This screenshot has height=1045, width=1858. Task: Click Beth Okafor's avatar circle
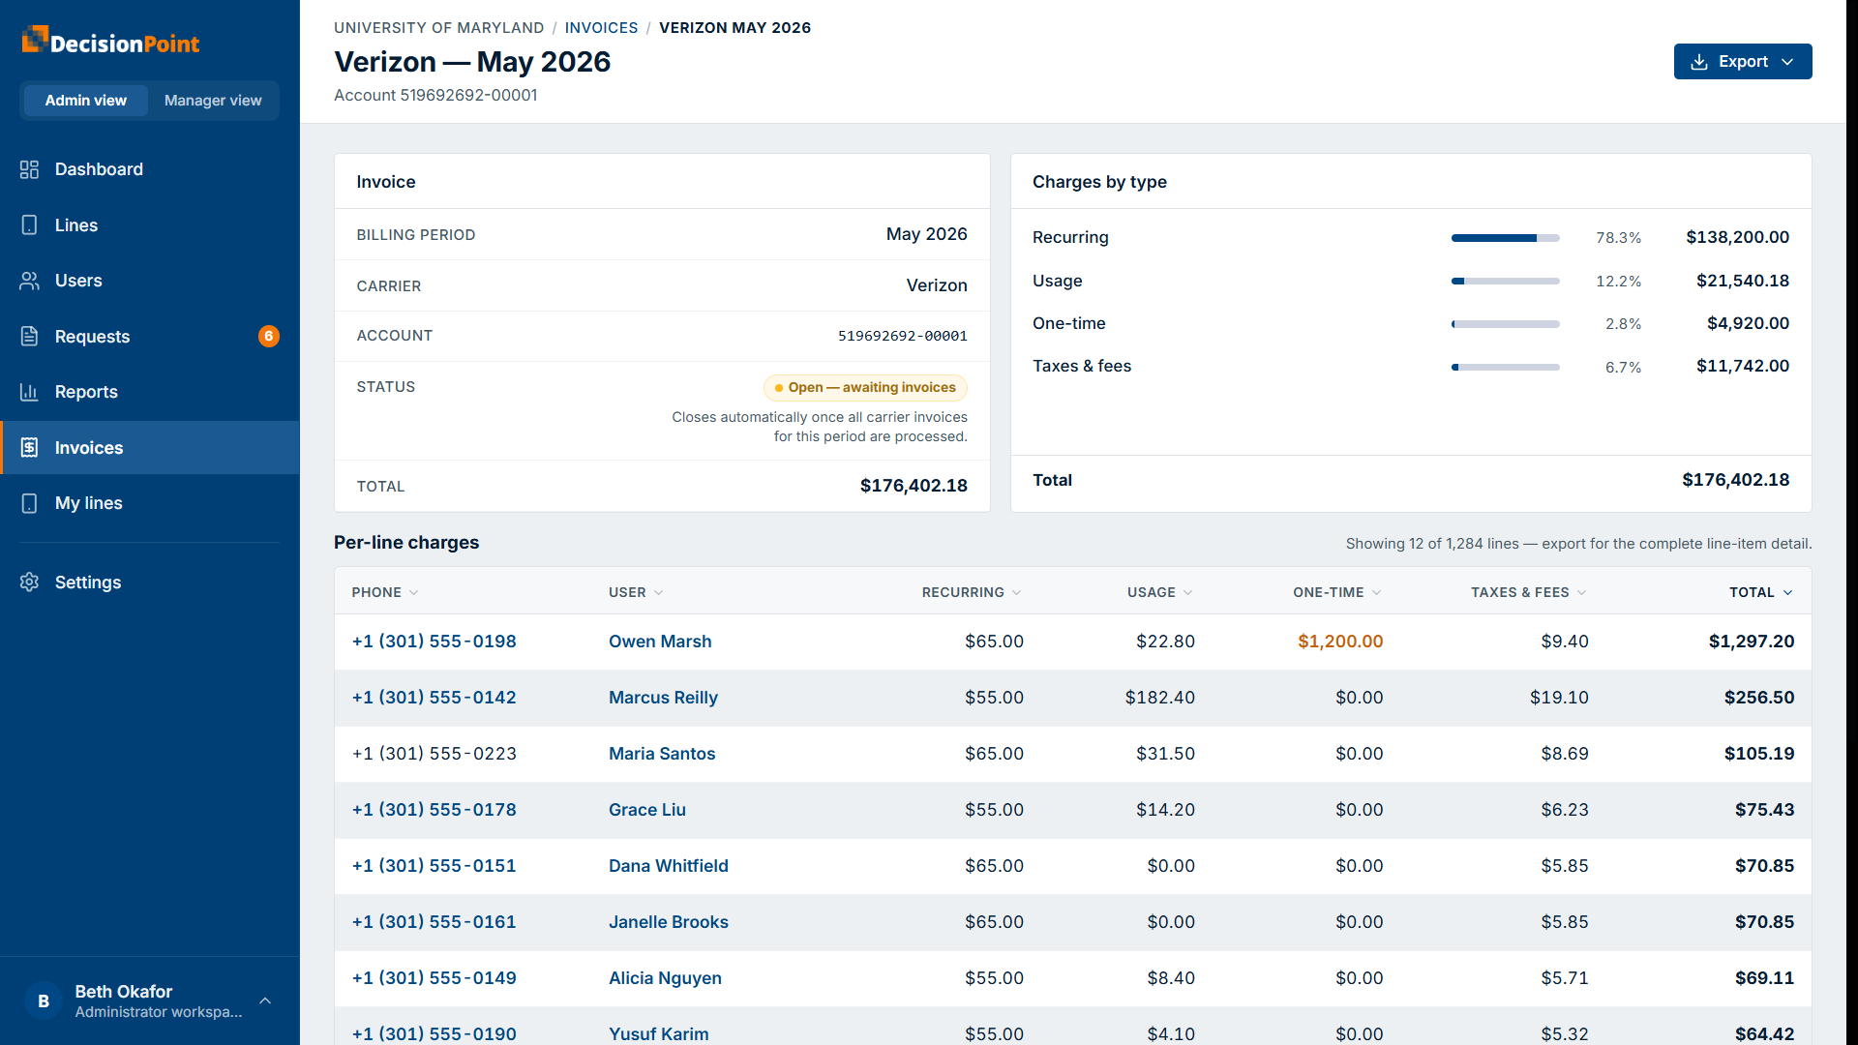click(x=44, y=1001)
